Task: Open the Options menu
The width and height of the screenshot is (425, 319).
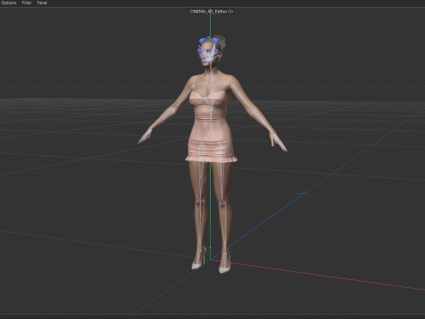Action: (x=9, y=3)
